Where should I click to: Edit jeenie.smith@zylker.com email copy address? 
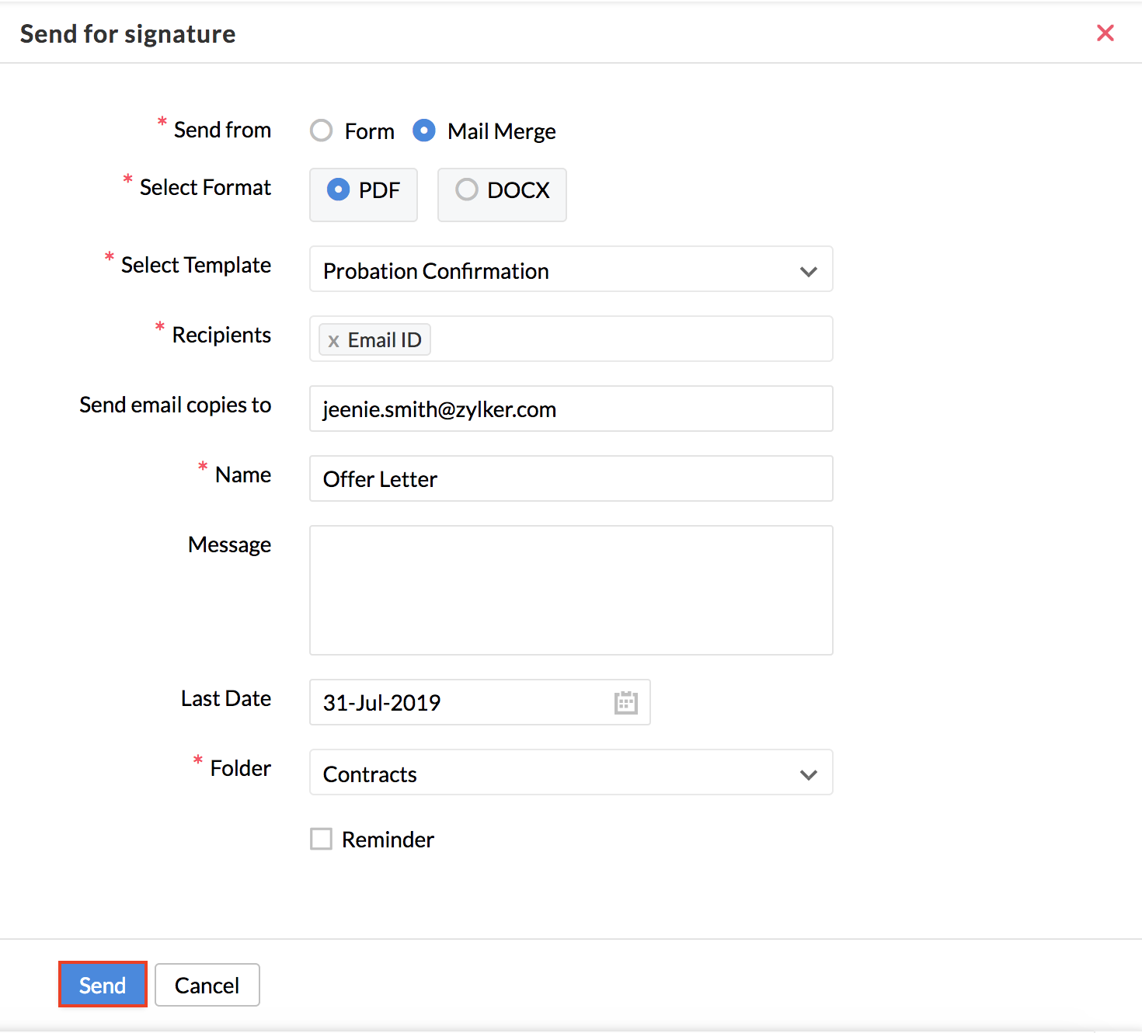point(438,409)
